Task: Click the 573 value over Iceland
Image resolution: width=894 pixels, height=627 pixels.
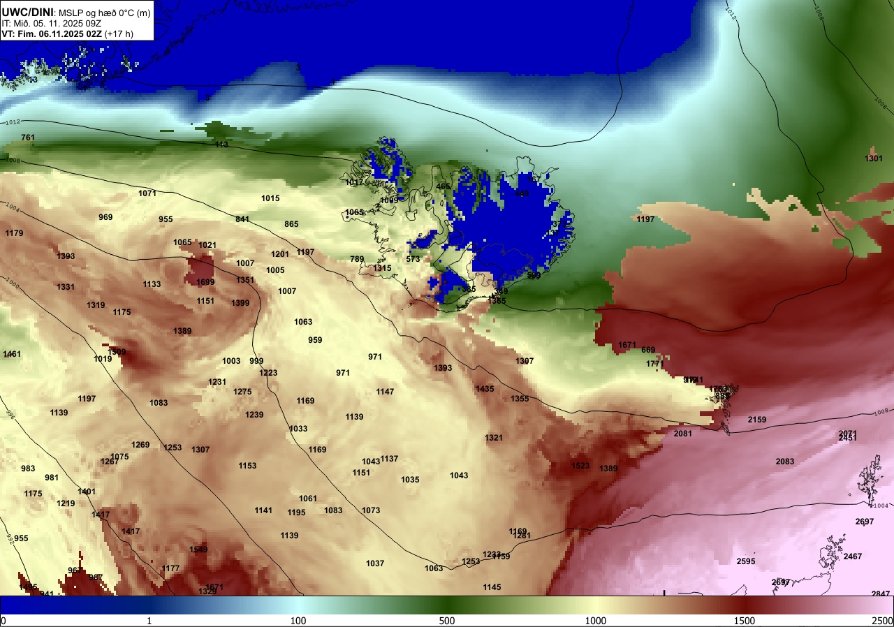Action: (413, 259)
